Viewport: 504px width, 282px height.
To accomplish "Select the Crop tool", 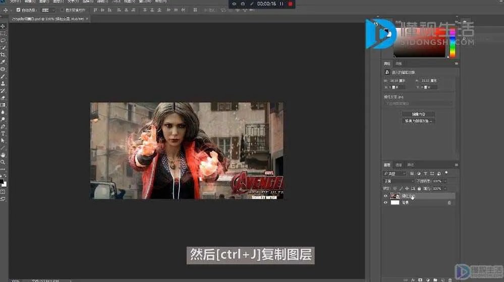I will click(x=3, y=54).
